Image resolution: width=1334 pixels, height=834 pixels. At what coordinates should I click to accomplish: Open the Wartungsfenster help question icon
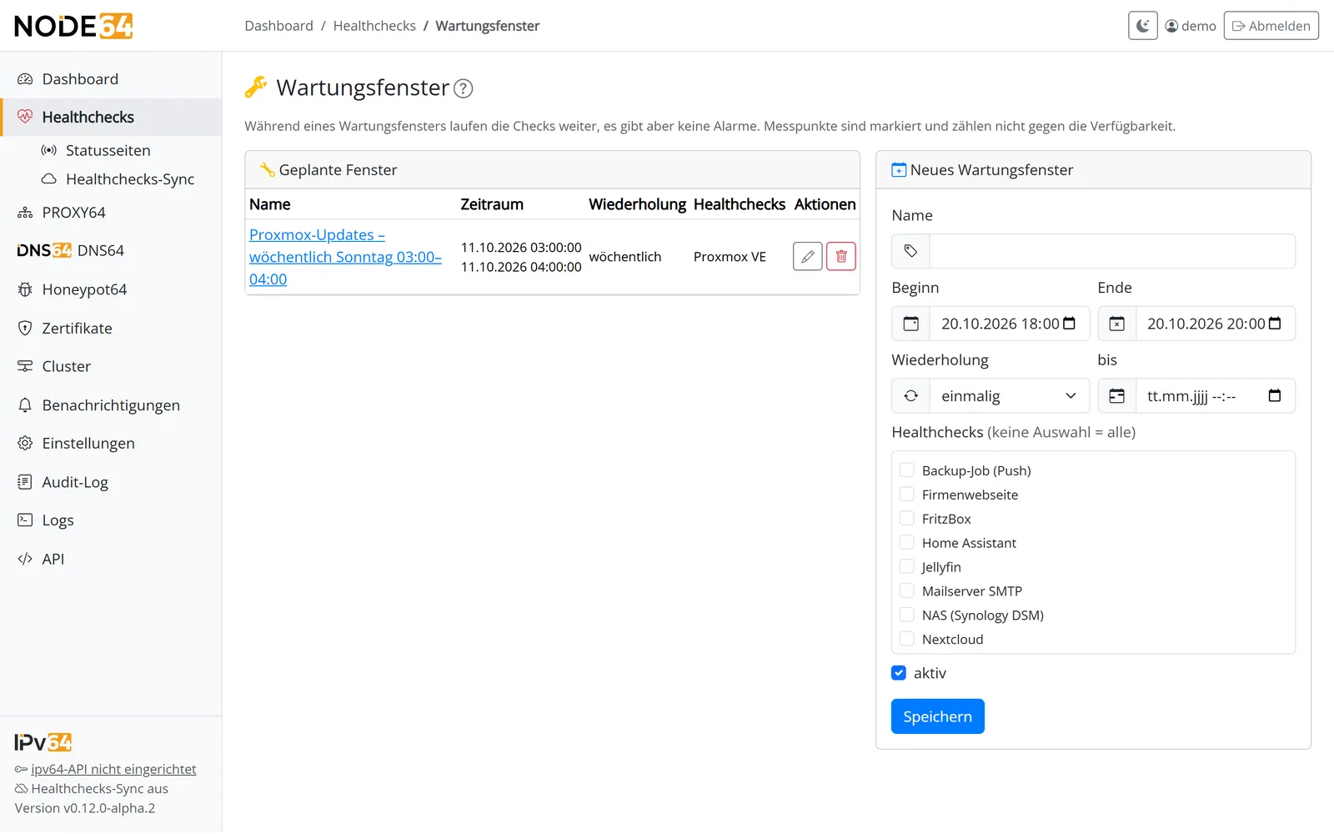(464, 88)
